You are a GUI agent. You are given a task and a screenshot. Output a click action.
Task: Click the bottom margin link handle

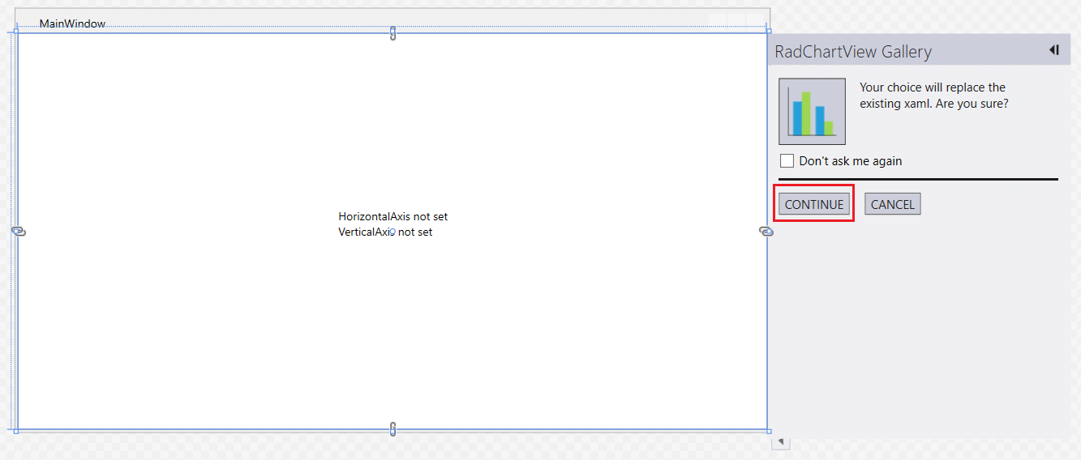click(x=393, y=428)
